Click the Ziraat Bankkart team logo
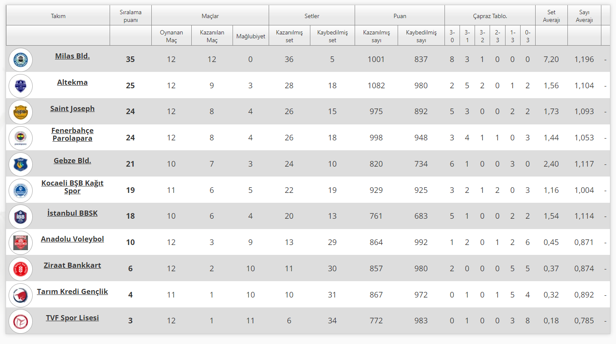 click(21, 269)
